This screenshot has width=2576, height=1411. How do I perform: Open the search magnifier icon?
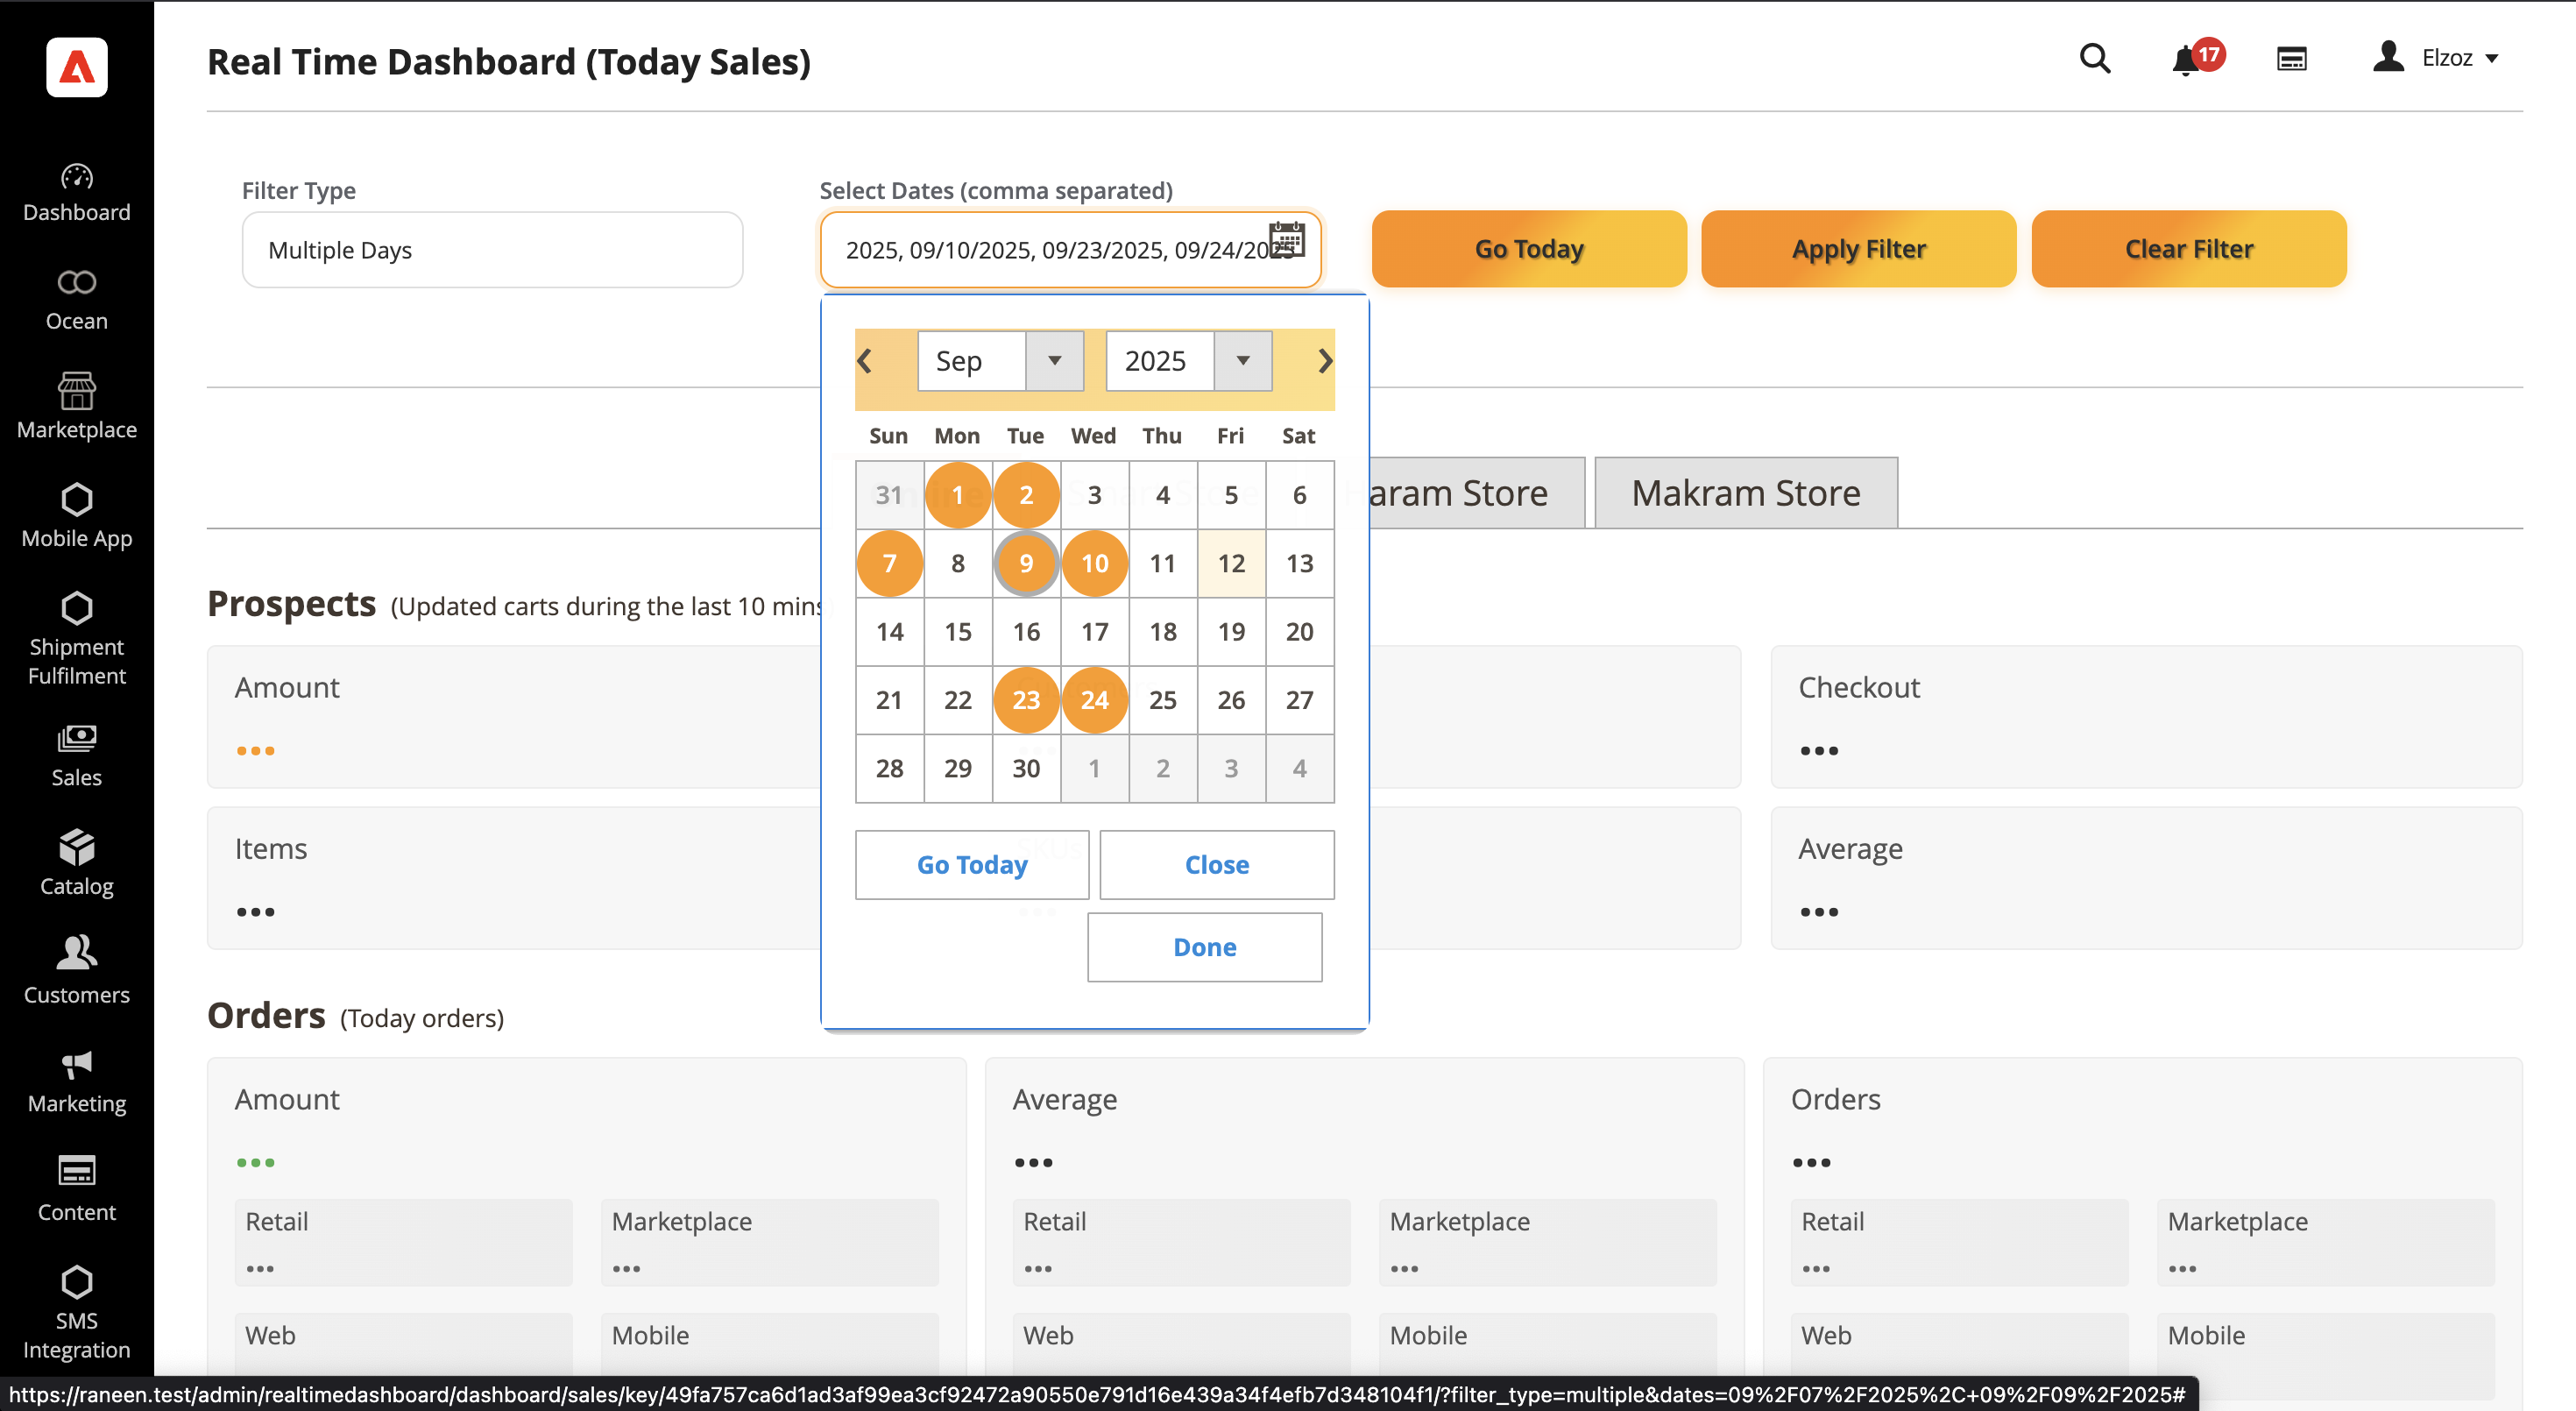(x=2094, y=58)
